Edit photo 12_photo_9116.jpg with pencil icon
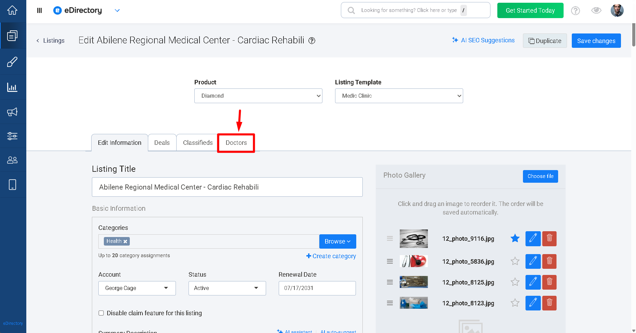The width and height of the screenshot is (636, 333). 533,238
